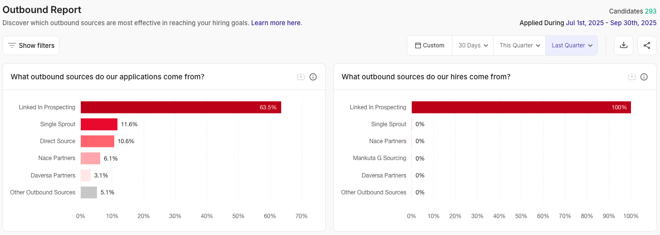This screenshot has height=235, width=660.
Task: Click the gray Other Outbound Sources bar
Action: pyautogui.click(x=89, y=192)
